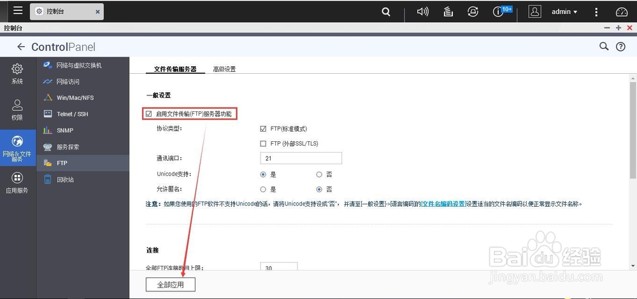This screenshot has height=299, width=637.
Task: Open the ControlPanel help icon
Action: [620, 46]
